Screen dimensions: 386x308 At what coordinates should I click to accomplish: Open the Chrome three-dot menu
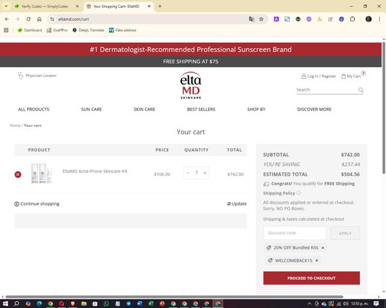click(379, 19)
